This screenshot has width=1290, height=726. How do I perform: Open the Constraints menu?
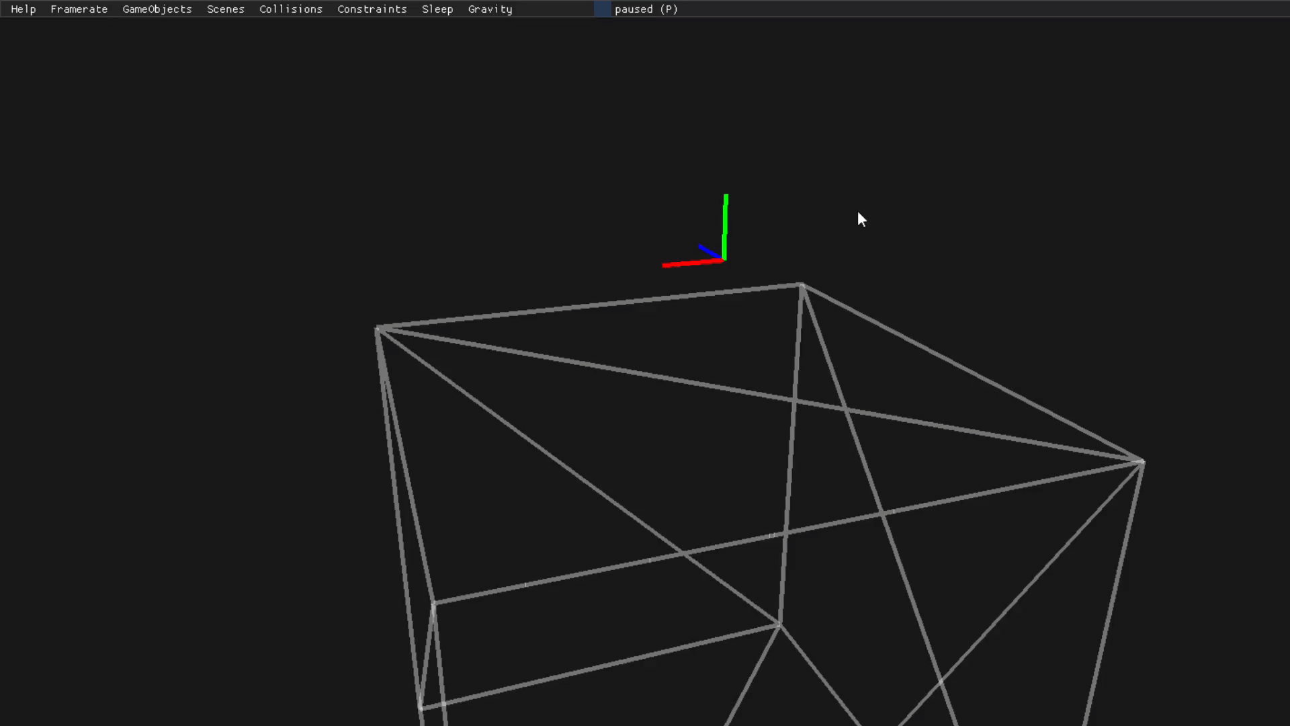372,9
